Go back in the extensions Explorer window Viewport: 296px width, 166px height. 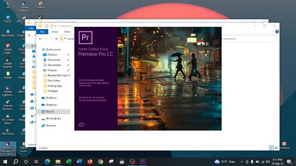coord(40,39)
